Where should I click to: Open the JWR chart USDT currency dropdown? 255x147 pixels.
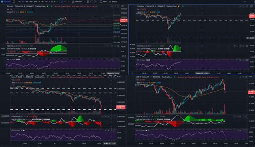(251, 77)
